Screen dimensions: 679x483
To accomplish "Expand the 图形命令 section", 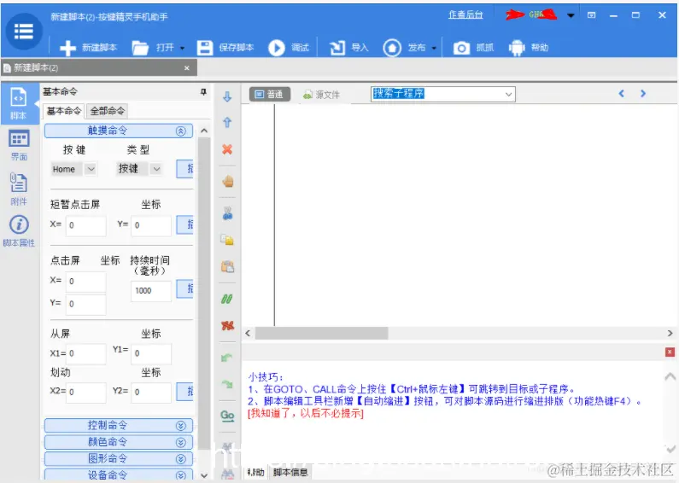I will [x=119, y=458].
